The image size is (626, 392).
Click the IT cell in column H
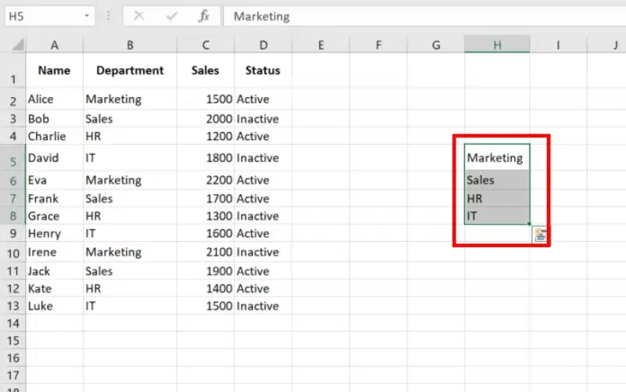coord(496,216)
